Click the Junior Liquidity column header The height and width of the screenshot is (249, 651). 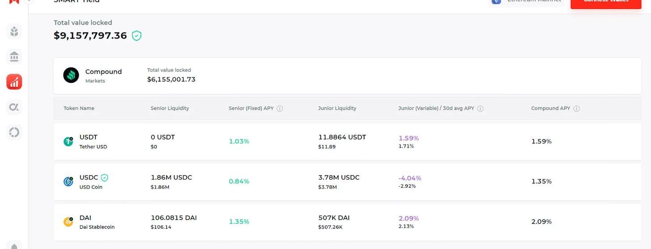click(x=337, y=108)
